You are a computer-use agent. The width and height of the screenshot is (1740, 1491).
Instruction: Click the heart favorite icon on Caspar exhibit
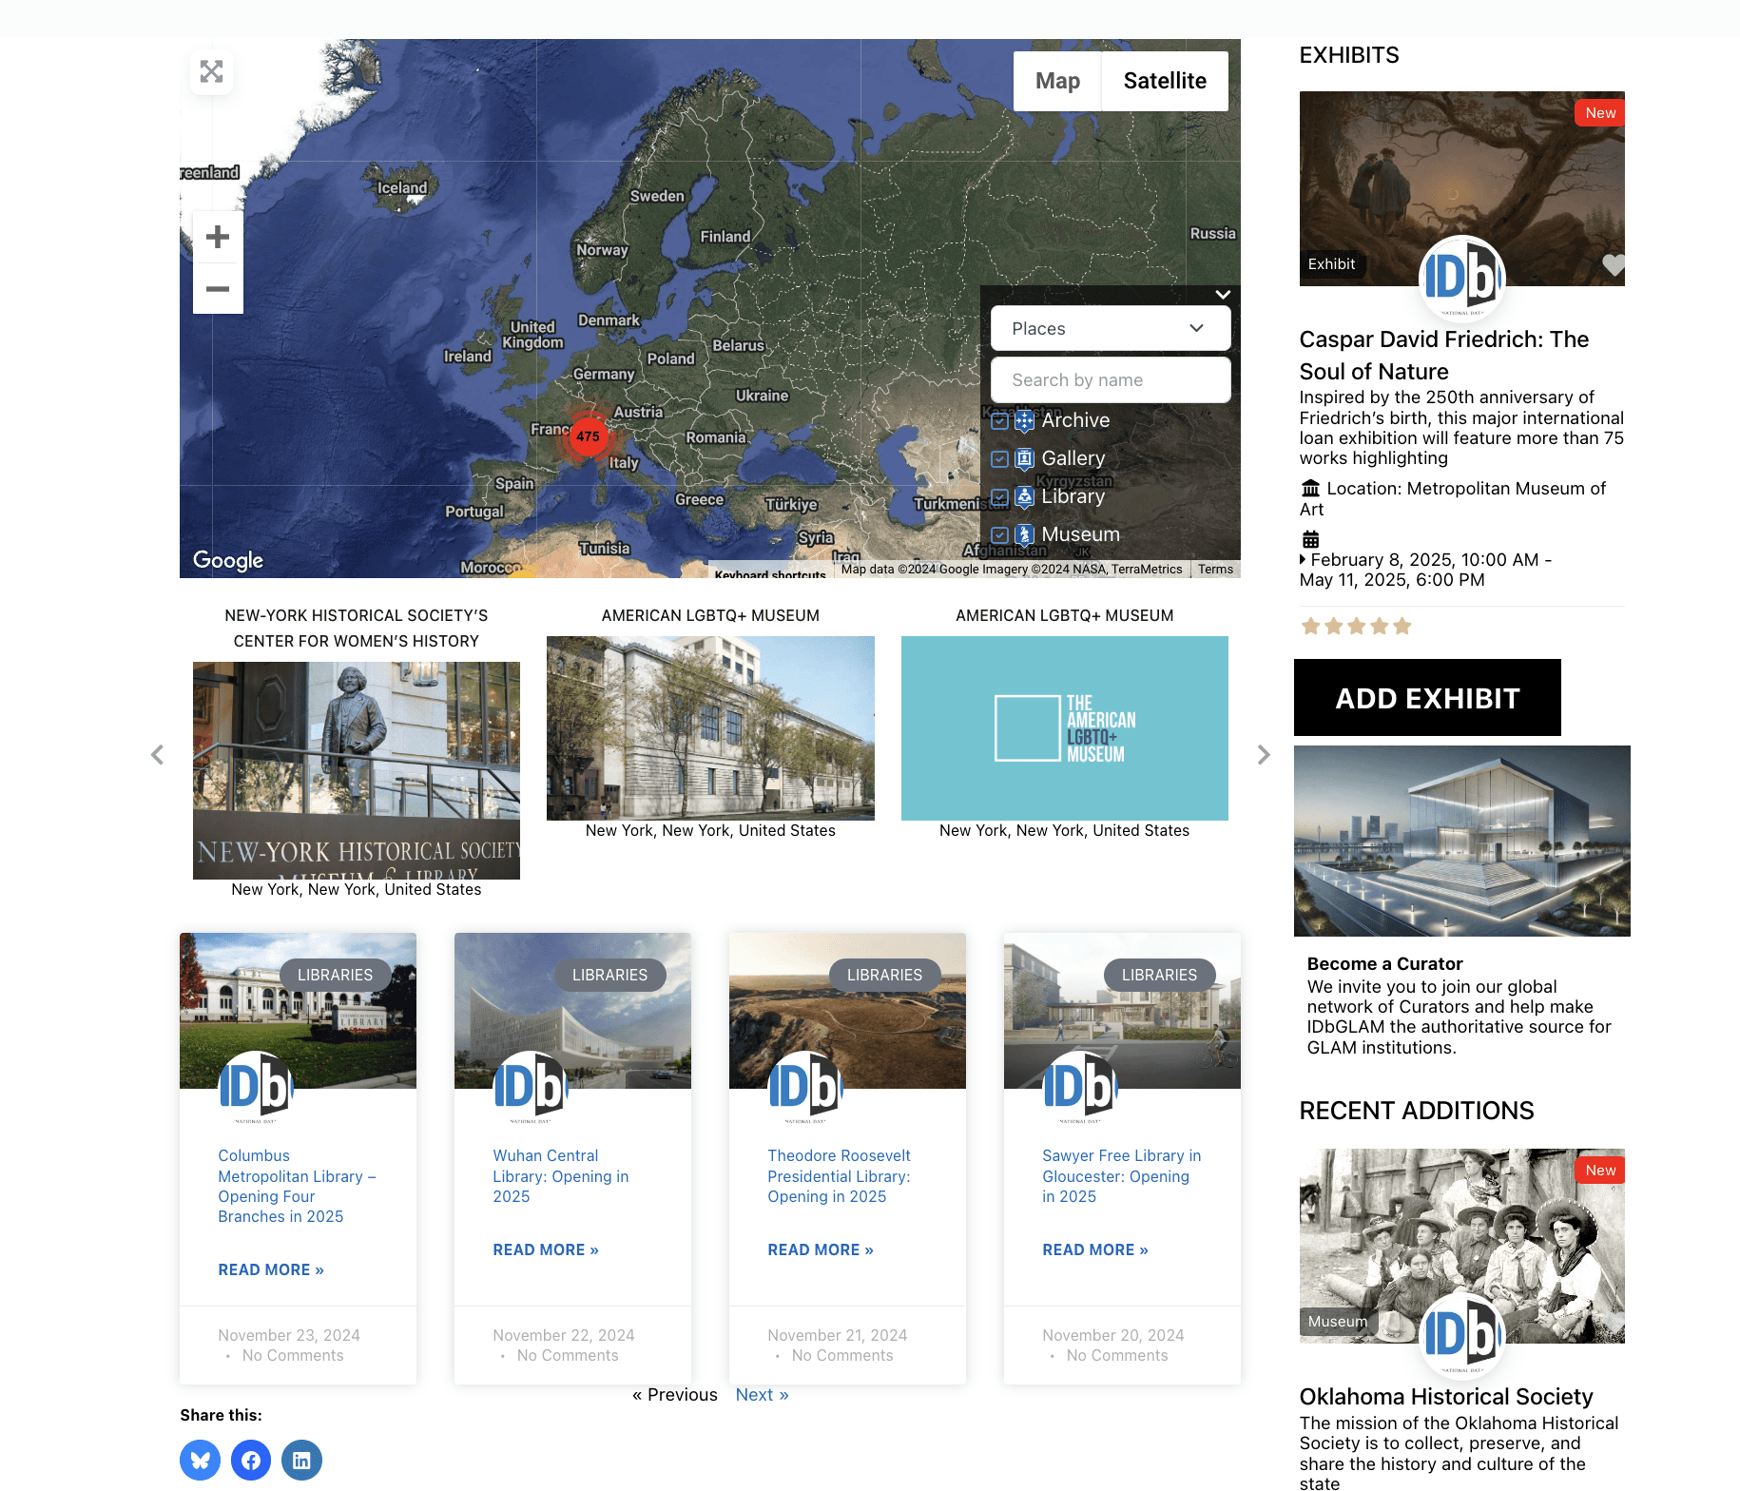(x=1613, y=265)
